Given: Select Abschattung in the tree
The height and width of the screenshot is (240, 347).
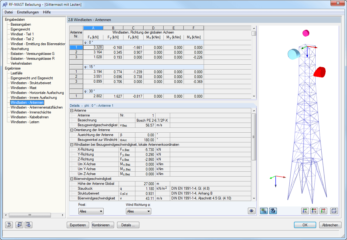Looking at the screenshot, I should pos(20,49).
